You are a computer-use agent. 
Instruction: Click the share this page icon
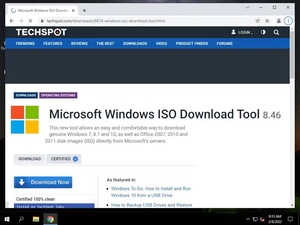pos(258,21)
